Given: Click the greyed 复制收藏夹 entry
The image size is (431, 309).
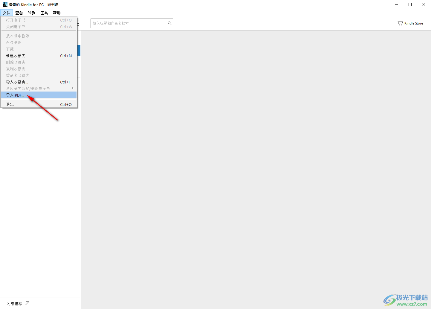Looking at the screenshot, I should coord(39,69).
